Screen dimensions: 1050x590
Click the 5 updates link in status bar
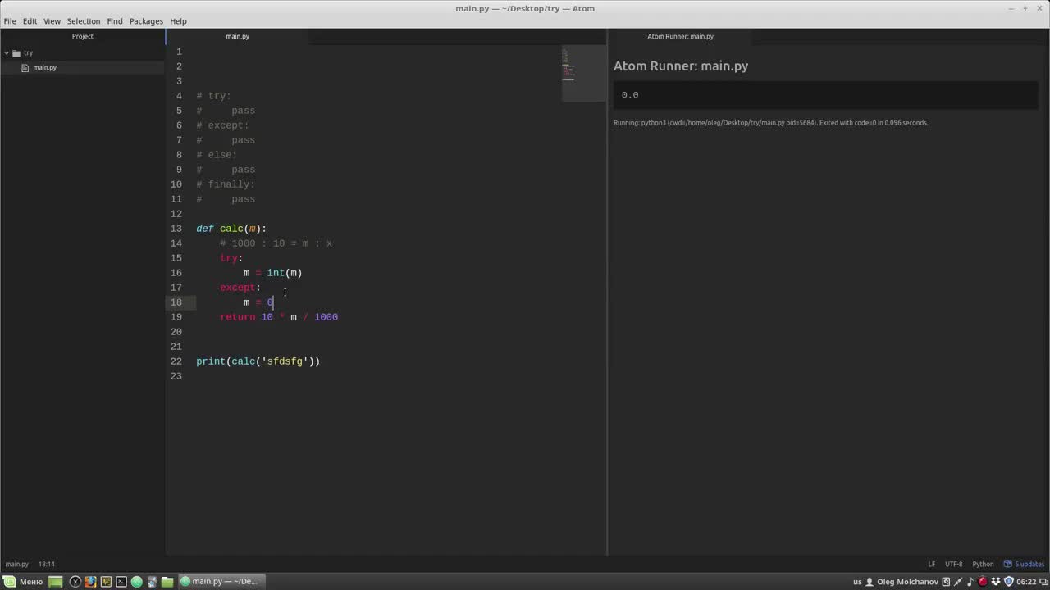pyautogui.click(x=1029, y=565)
